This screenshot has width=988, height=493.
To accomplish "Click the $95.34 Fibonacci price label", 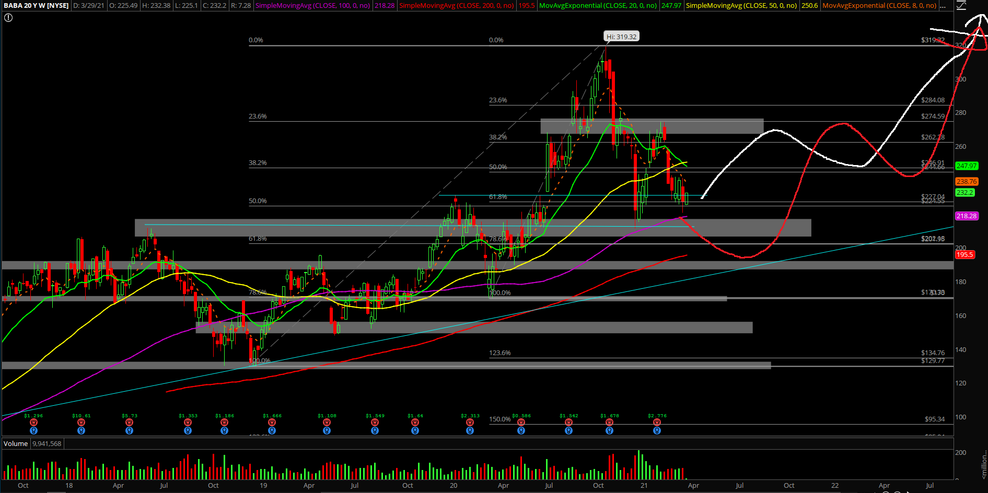I will tap(935, 419).
